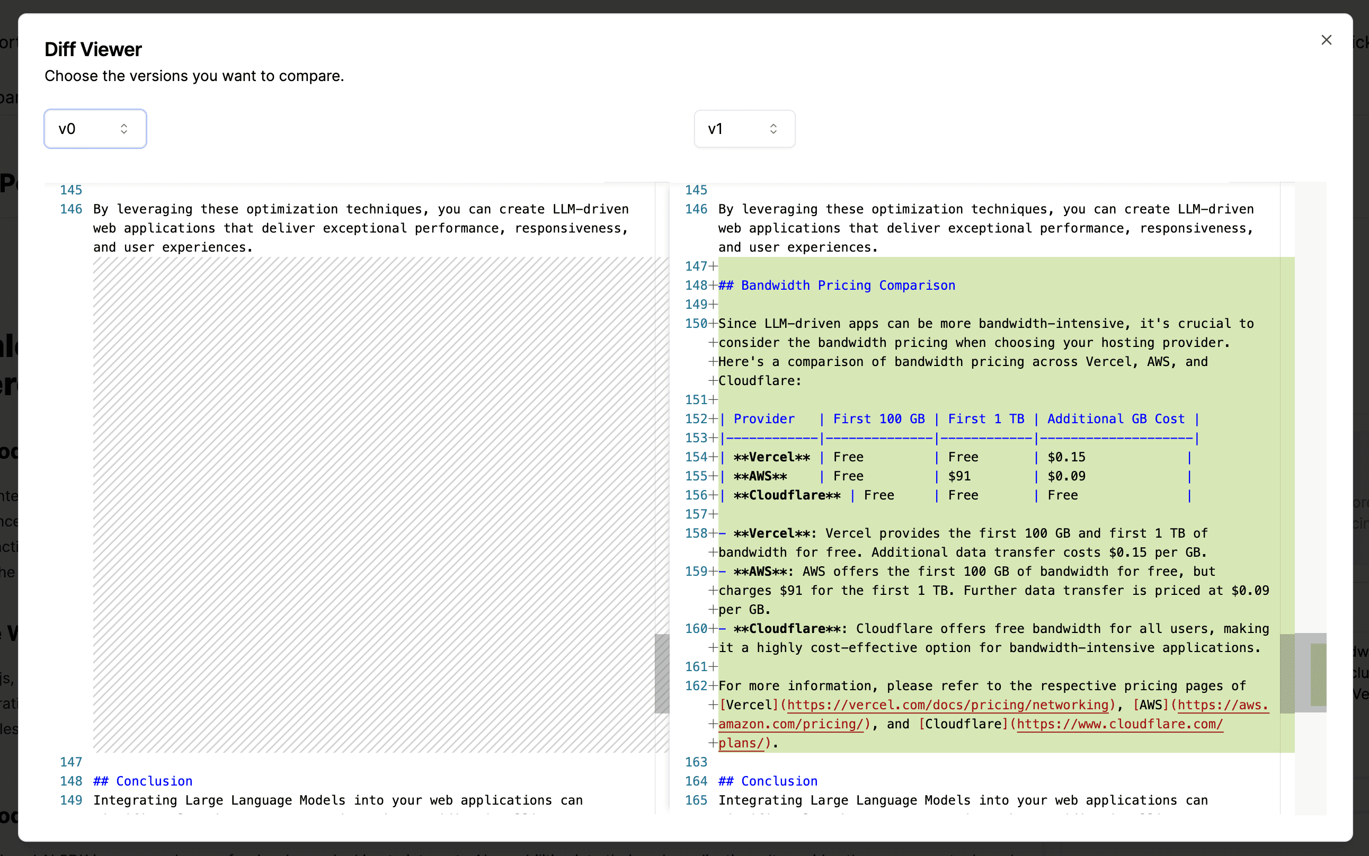The width and height of the screenshot is (1369, 856).
Task: Click line number 152 in right pane
Action: pyautogui.click(x=696, y=419)
